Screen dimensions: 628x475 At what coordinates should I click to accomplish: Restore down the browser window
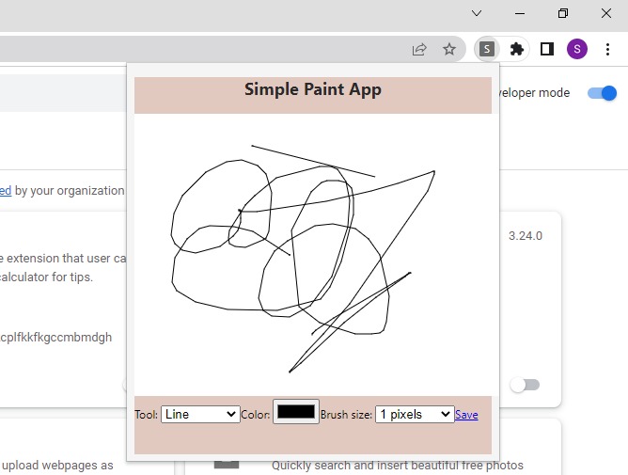tap(563, 13)
